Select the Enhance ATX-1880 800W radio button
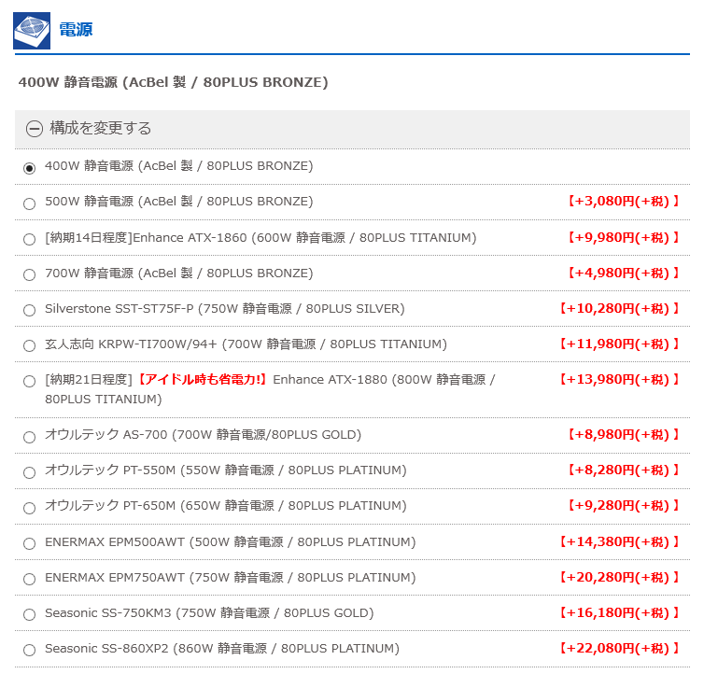 [x=29, y=381]
